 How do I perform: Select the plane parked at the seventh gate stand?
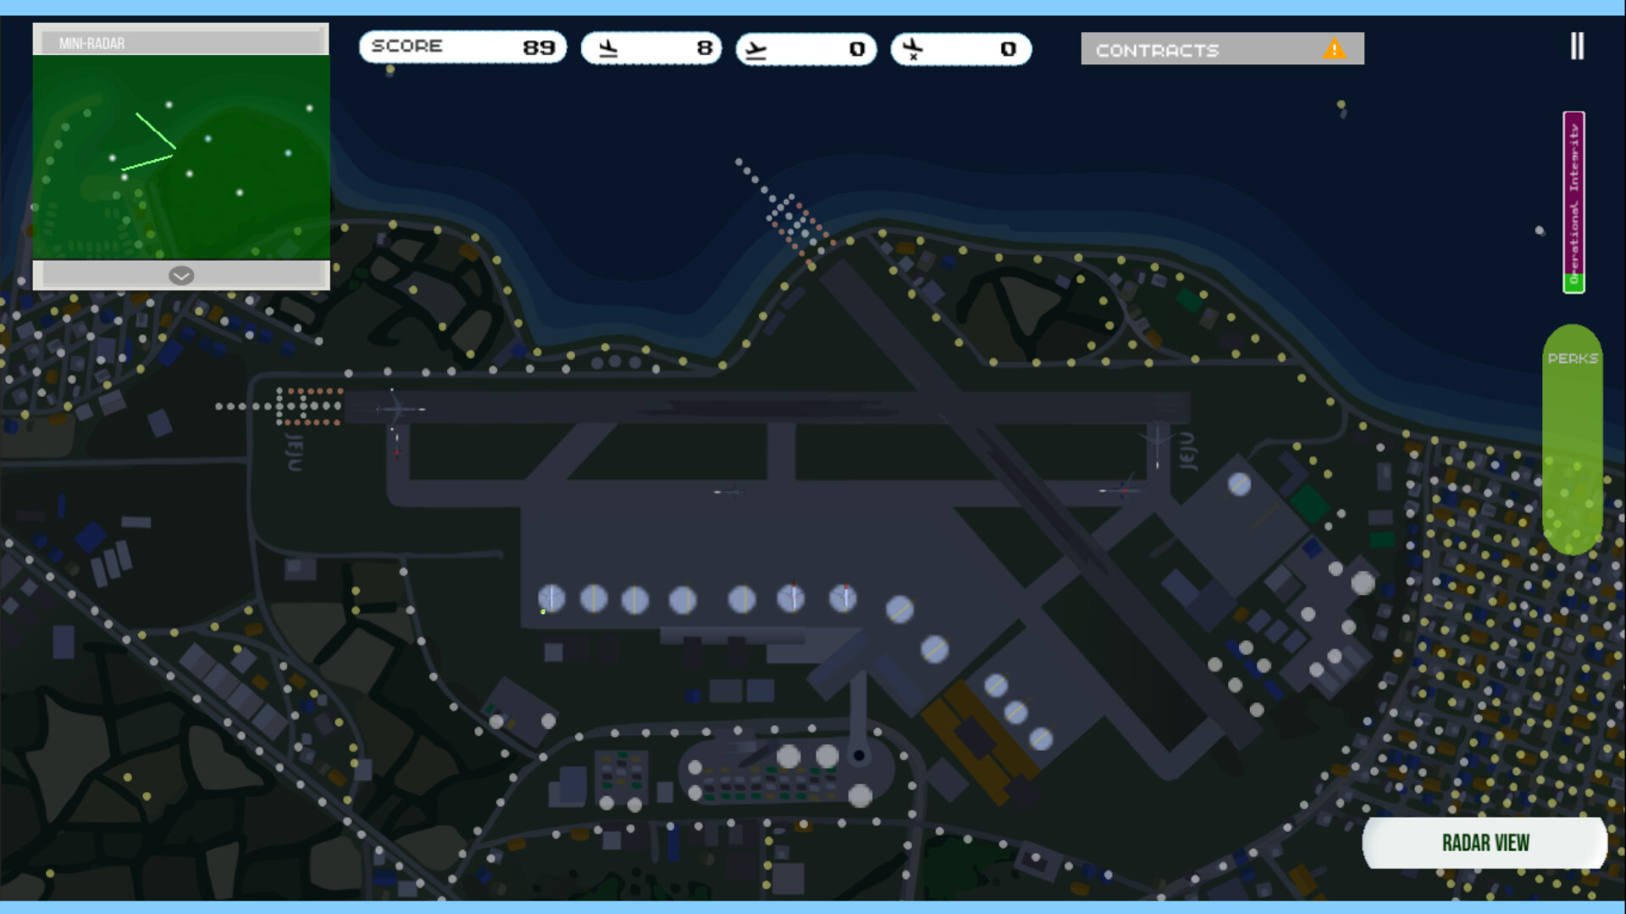pos(843,597)
